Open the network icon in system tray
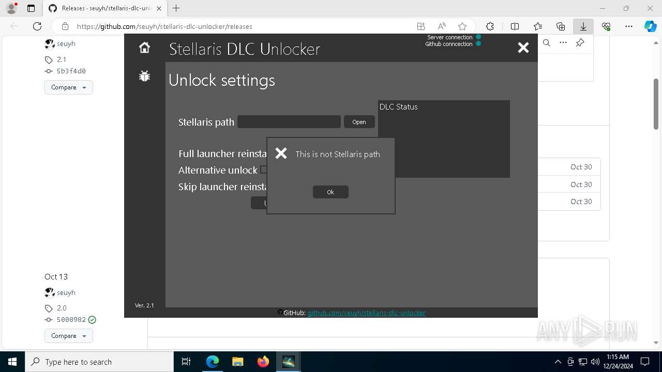The width and height of the screenshot is (662, 372). (x=583, y=362)
